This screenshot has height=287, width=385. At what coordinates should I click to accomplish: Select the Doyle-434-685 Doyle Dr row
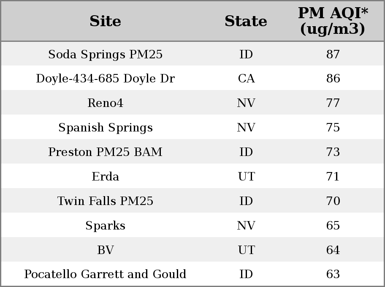click(x=192, y=78)
